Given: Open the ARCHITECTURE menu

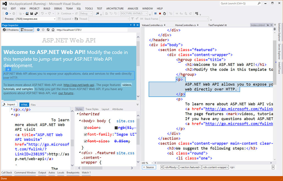Looking at the screenshot, I should (115, 8).
